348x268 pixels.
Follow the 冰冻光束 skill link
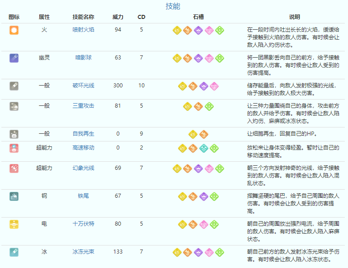(x=83, y=252)
